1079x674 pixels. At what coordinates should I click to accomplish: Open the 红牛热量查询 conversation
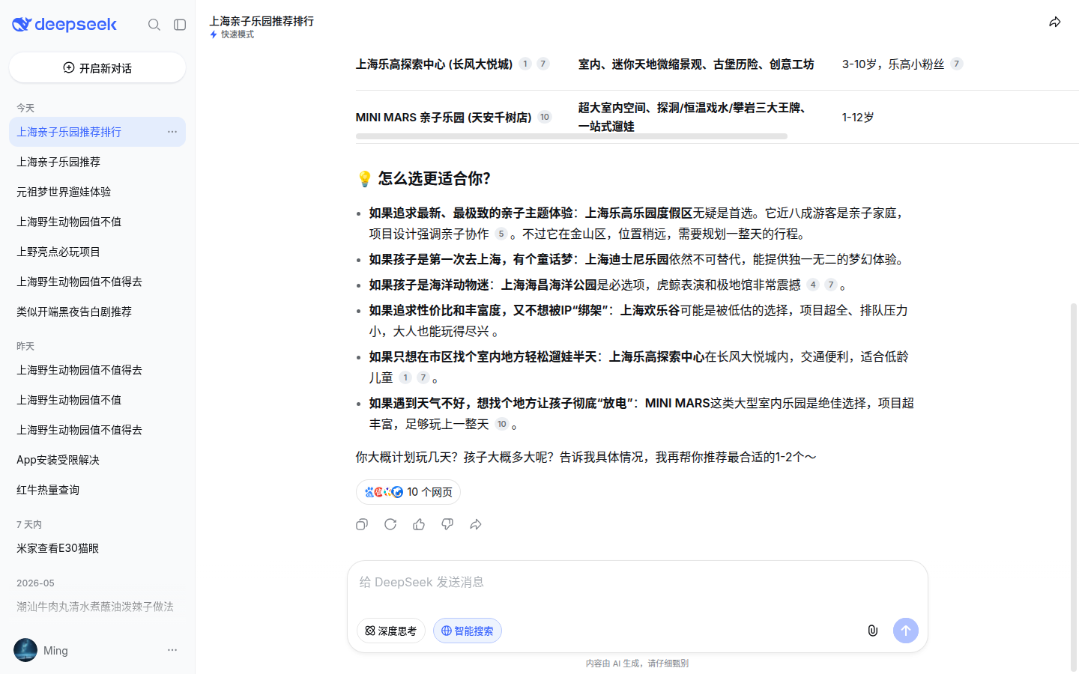click(x=97, y=490)
